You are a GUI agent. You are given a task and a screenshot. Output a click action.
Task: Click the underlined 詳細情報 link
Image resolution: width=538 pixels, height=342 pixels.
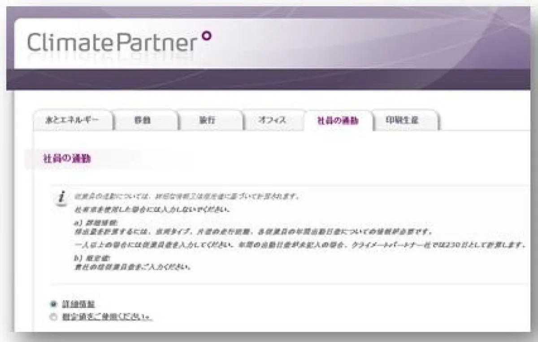[79, 303]
